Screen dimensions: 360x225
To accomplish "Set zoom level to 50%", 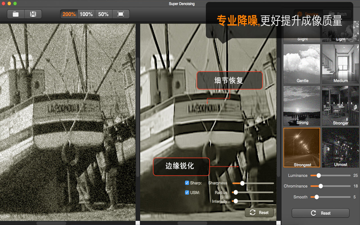I will pyautogui.click(x=103, y=14).
